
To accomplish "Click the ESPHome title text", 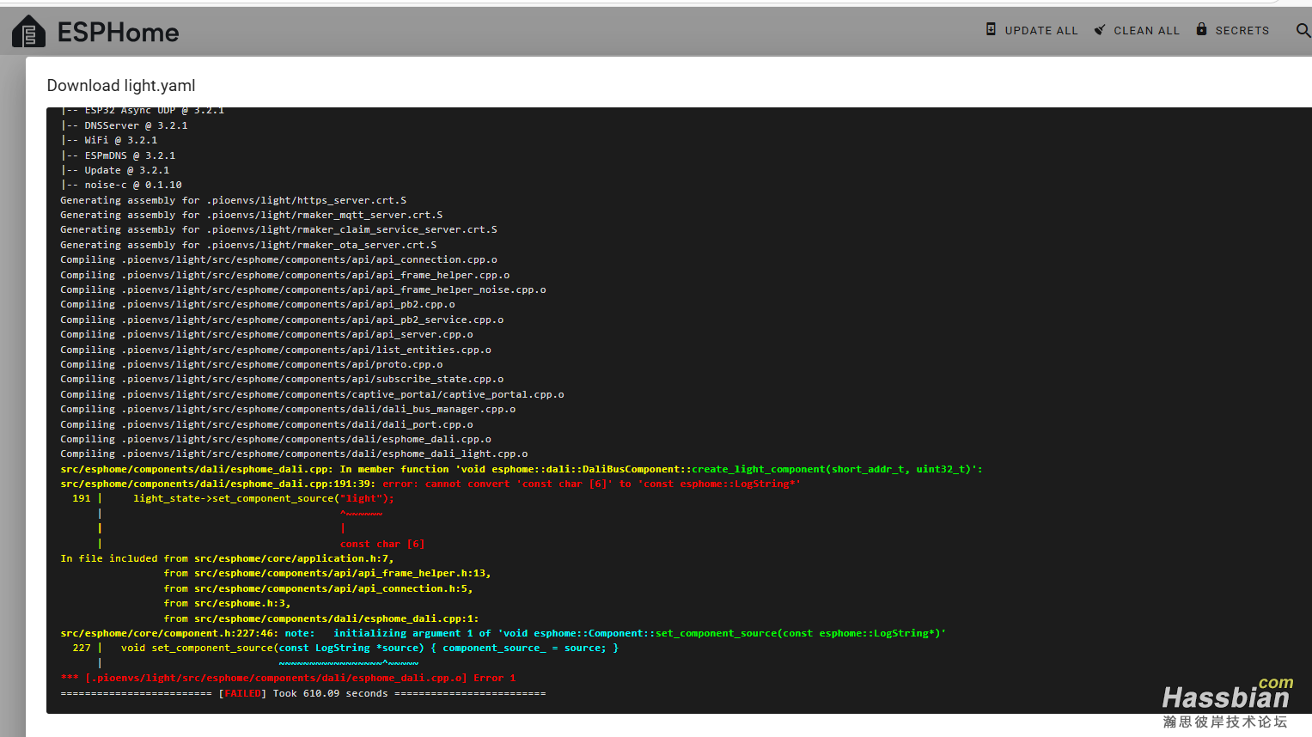I will tap(118, 33).
